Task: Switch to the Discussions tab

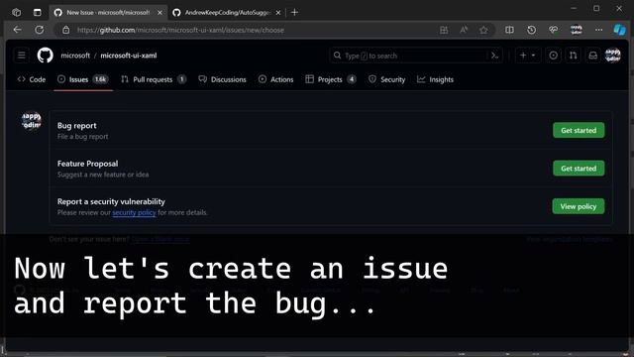Action: click(222, 79)
